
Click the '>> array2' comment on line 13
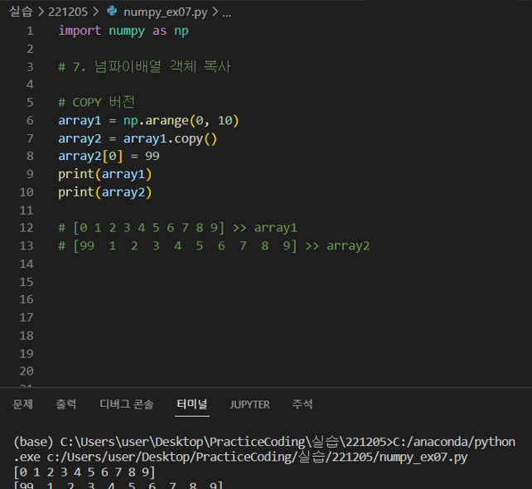point(337,245)
